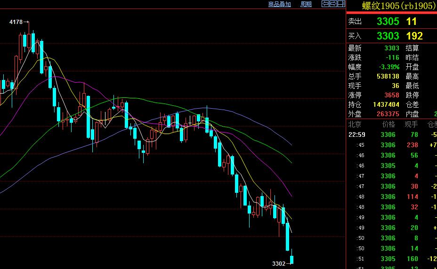Open the 商品叠加 link
This screenshot has height=269, width=437.
(x=280, y=4)
